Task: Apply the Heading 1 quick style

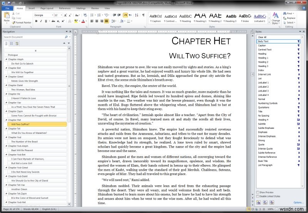Action: click(x=200, y=18)
